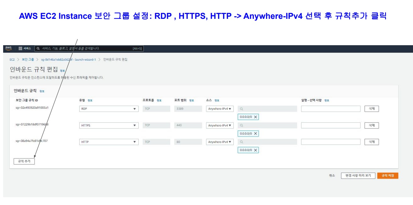The image size is (413, 205).
Task: Click the 서비스 label in top bar
Action: click(27, 48)
